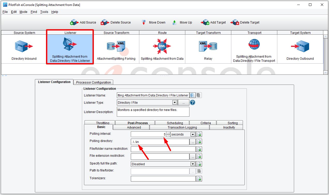
Task: Open the Listener Type dropdown
Action: click(x=175, y=102)
